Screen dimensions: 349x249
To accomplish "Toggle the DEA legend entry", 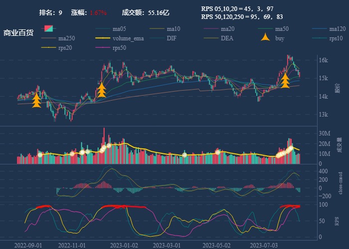I will tap(227, 38).
